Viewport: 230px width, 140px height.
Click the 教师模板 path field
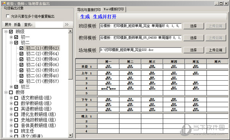coord(141,38)
